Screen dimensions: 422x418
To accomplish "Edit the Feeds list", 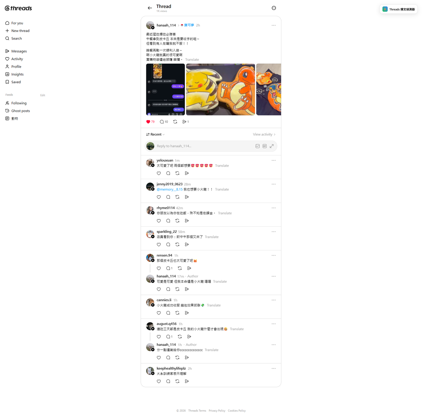I will pos(43,95).
